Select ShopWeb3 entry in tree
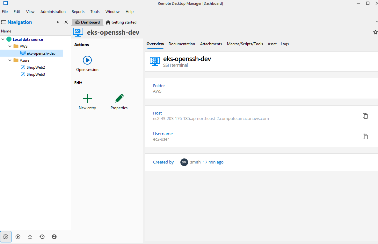This screenshot has width=378, height=244. (36, 74)
